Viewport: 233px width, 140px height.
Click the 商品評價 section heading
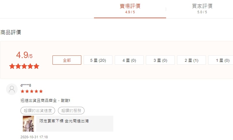point(11,32)
